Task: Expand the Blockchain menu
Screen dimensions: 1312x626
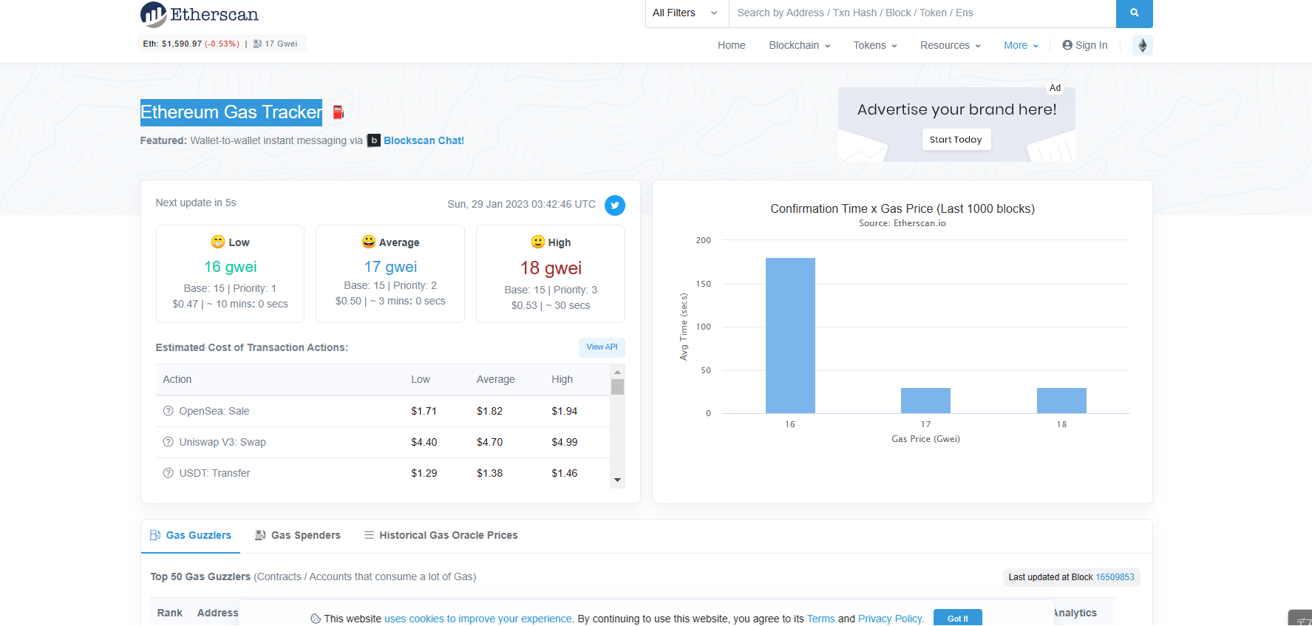Action: coord(800,45)
